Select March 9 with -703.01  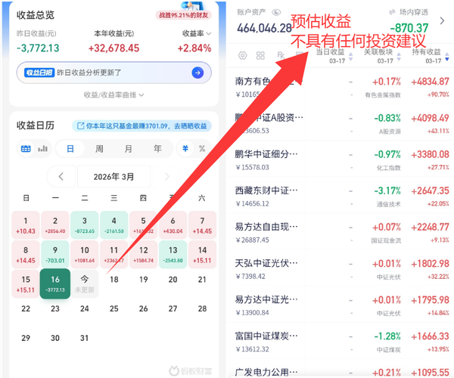pyautogui.click(x=55, y=255)
